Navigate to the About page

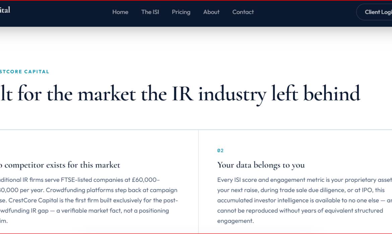[211, 12]
